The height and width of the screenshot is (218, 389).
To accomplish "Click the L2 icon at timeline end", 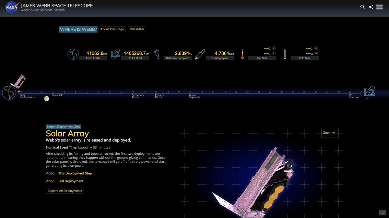I will 369,93.
